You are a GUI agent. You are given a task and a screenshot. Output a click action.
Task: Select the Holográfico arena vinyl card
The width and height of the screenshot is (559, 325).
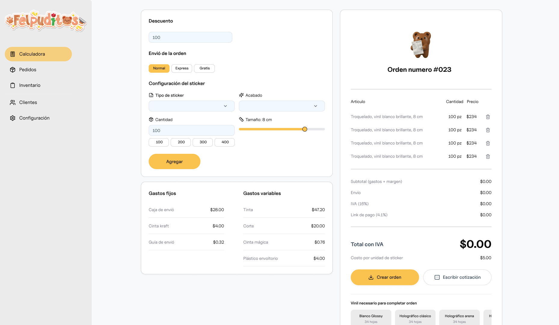pyautogui.click(x=459, y=317)
